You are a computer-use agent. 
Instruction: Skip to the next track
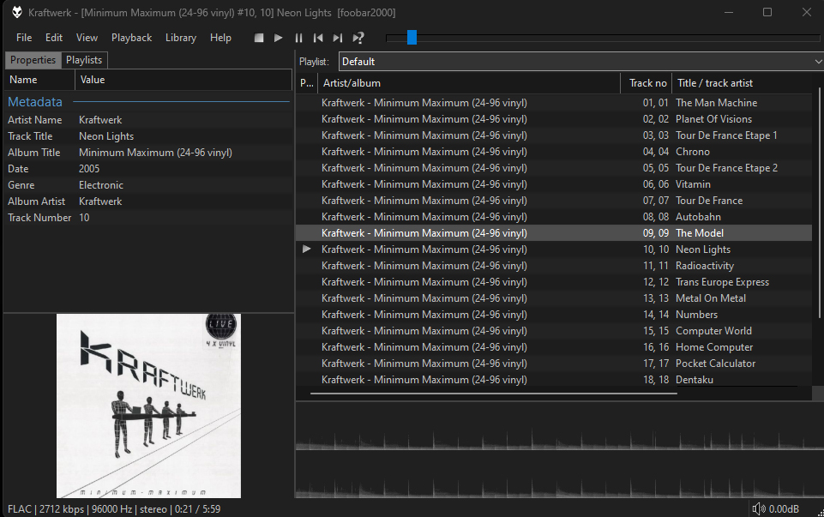[338, 38]
